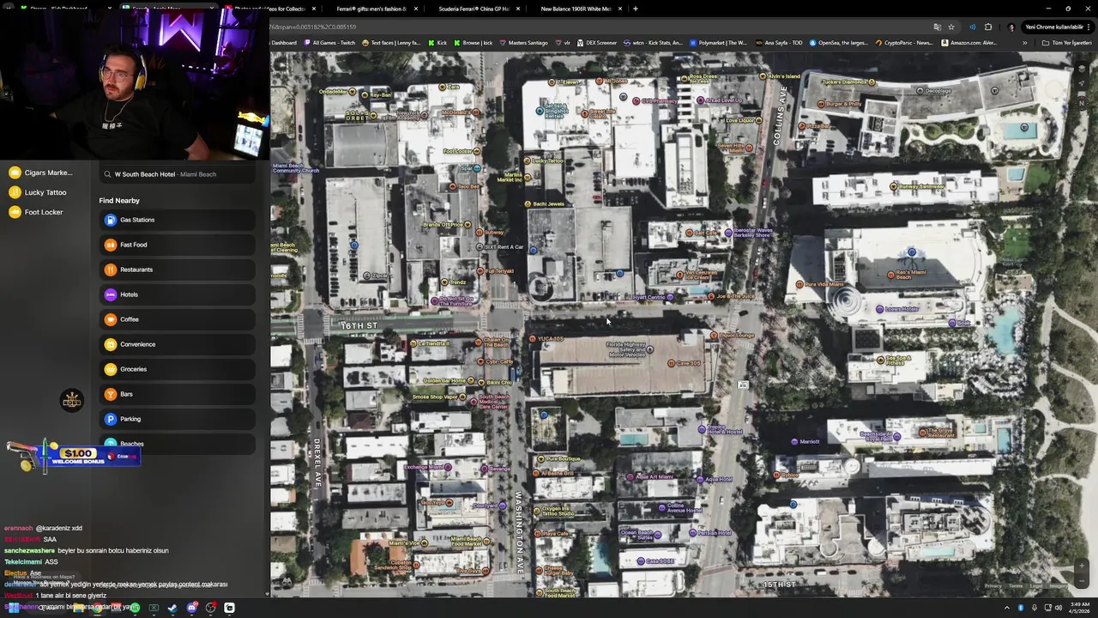
Task: Open Masters Santiago bookmark
Action: click(x=523, y=43)
